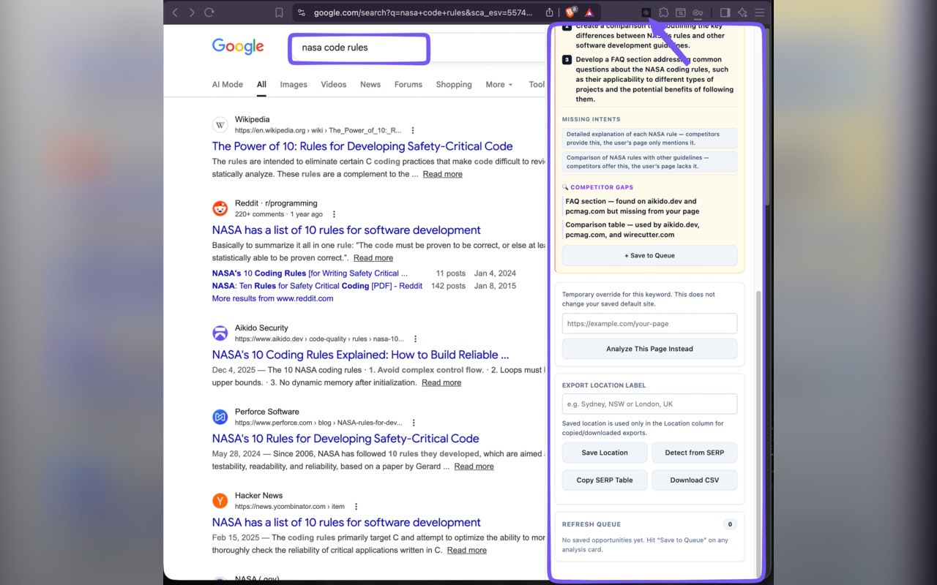The image size is (937, 585).
Task: Open sublink NASA: Ten Rules for Safety Critical Coding PDF
Action: [317, 286]
